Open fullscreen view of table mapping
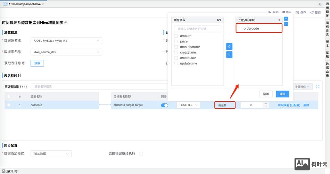This screenshot has width=330, height=174. point(317,86)
